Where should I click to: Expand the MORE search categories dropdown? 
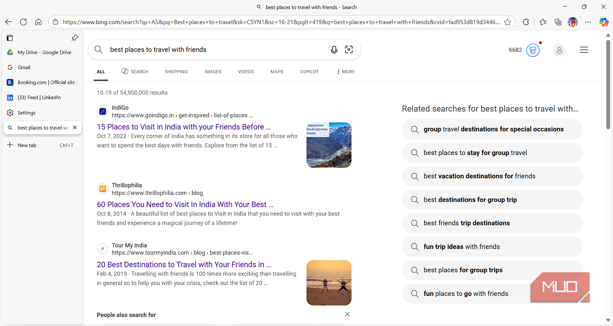point(346,72)
